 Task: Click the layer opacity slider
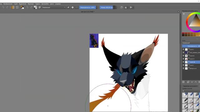click(191, 46)
